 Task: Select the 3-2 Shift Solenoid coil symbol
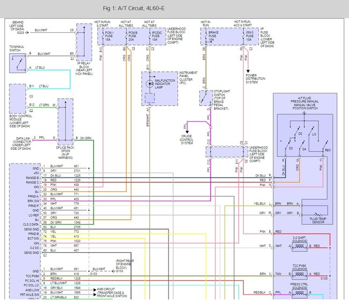pyautogui.click(x=300, y=246)
